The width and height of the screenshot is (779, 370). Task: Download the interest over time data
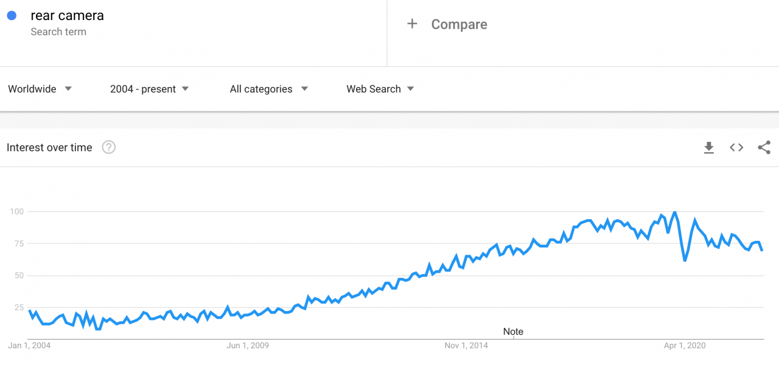(x=708, y=147)
